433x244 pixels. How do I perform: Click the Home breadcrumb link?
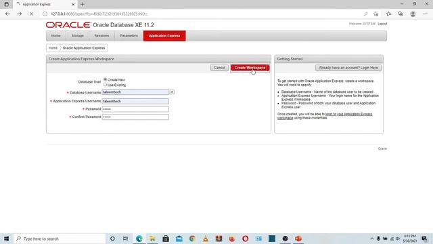(53, 48)
